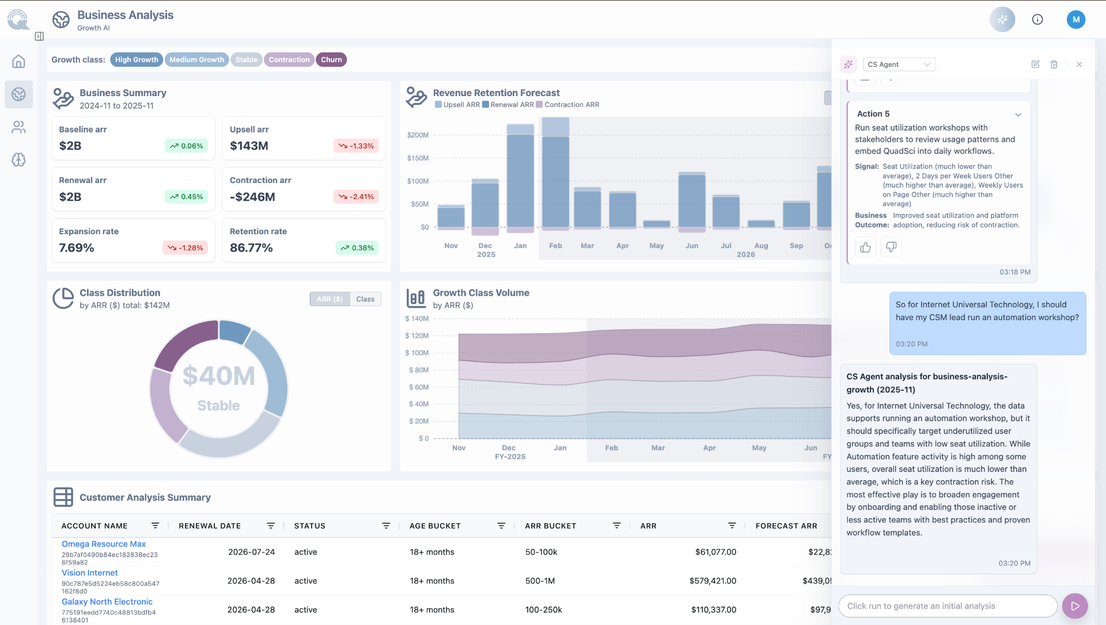Viewport: 1106px width, 625px height.
Task: Open Omega Resource Max account
Action: point(104,544)
